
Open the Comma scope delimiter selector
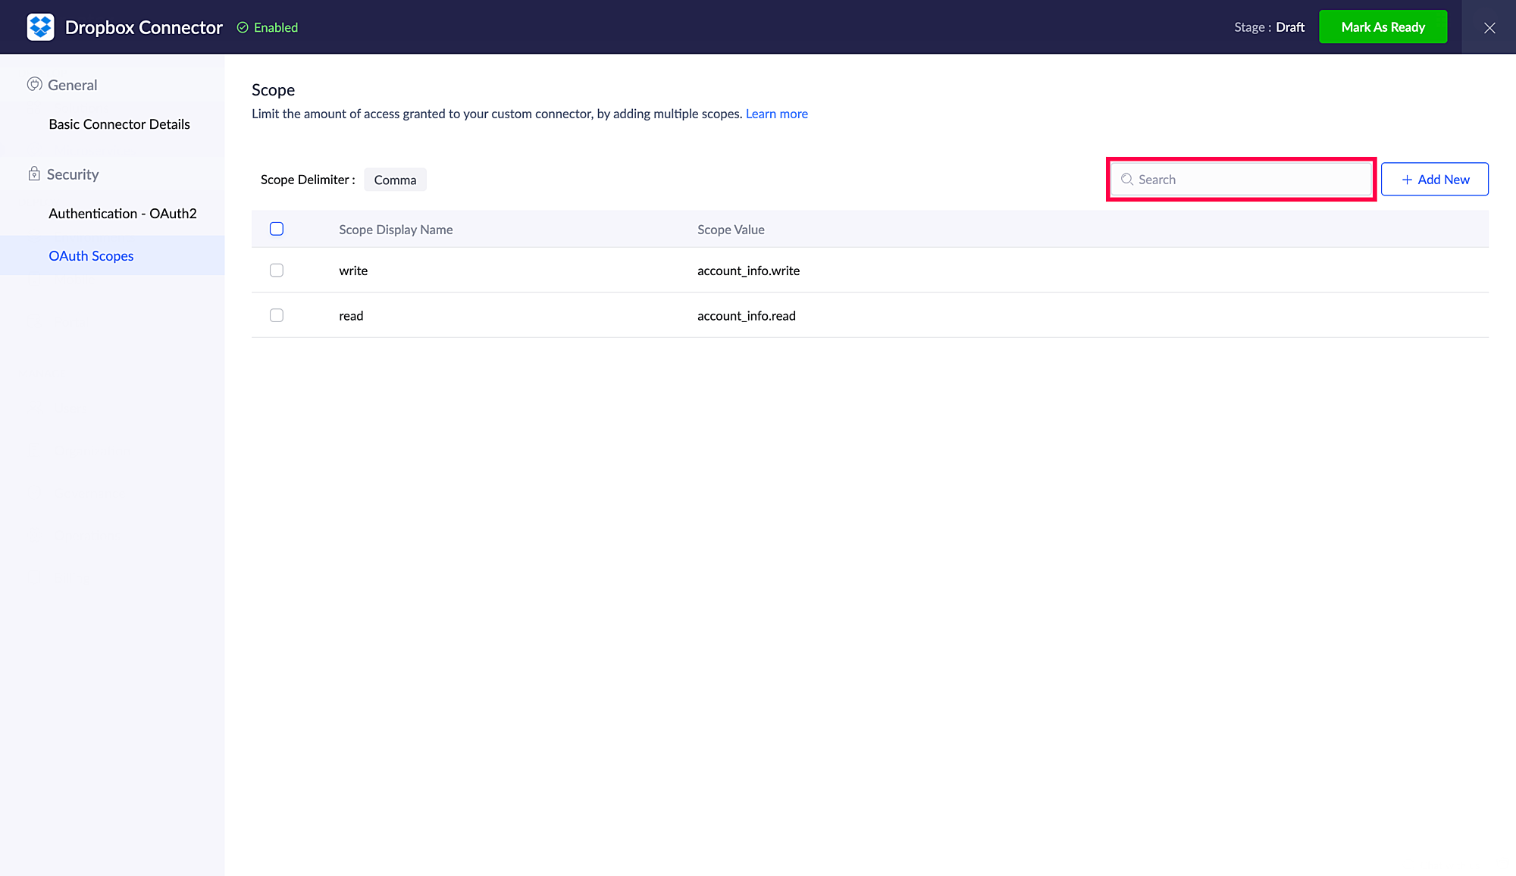pyautogui.click(x=395, y=180)
